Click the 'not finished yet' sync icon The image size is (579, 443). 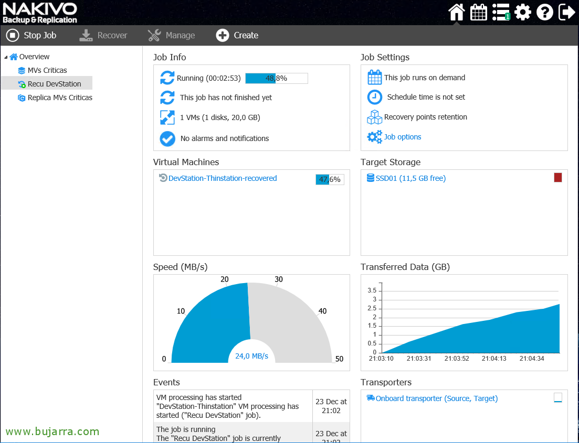pyautogui.click(x=167, y=98)
